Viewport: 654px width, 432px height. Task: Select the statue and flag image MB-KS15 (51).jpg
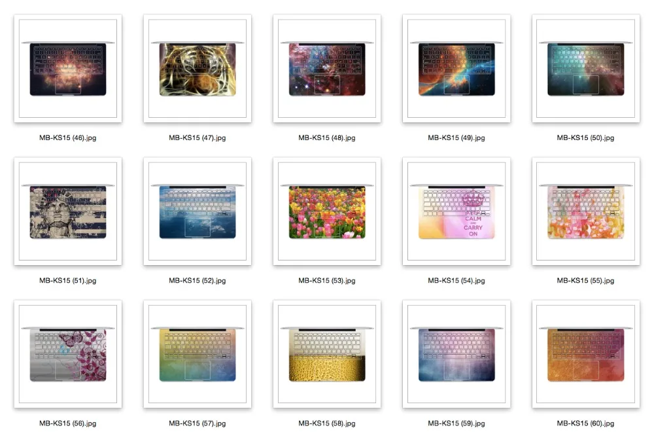click(x=68, y=211)
